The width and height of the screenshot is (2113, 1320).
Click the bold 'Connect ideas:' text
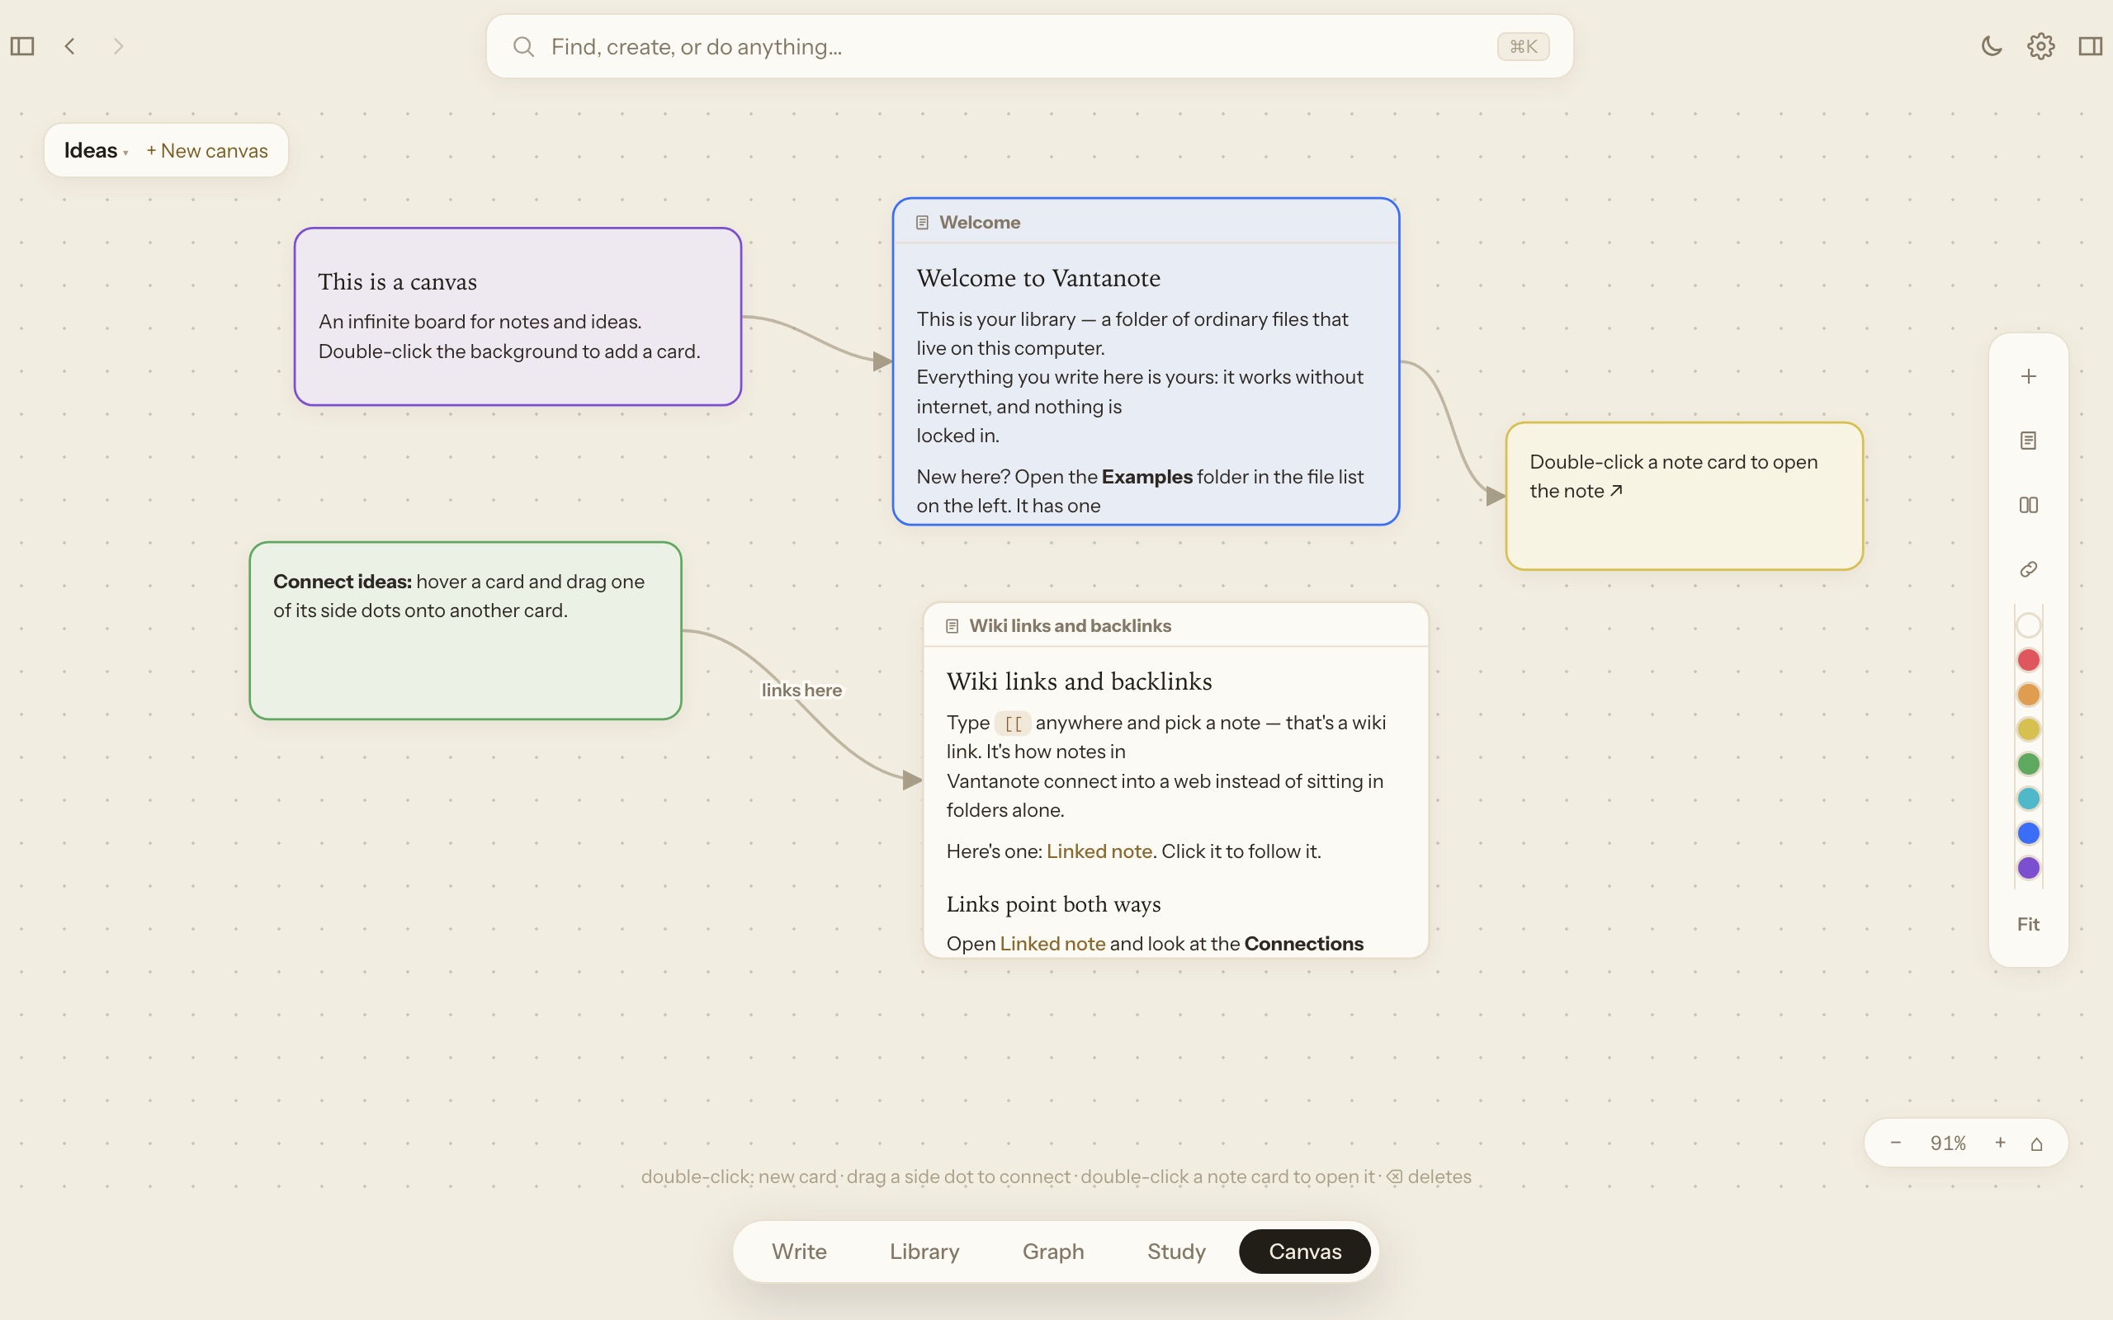pos(343,582)
